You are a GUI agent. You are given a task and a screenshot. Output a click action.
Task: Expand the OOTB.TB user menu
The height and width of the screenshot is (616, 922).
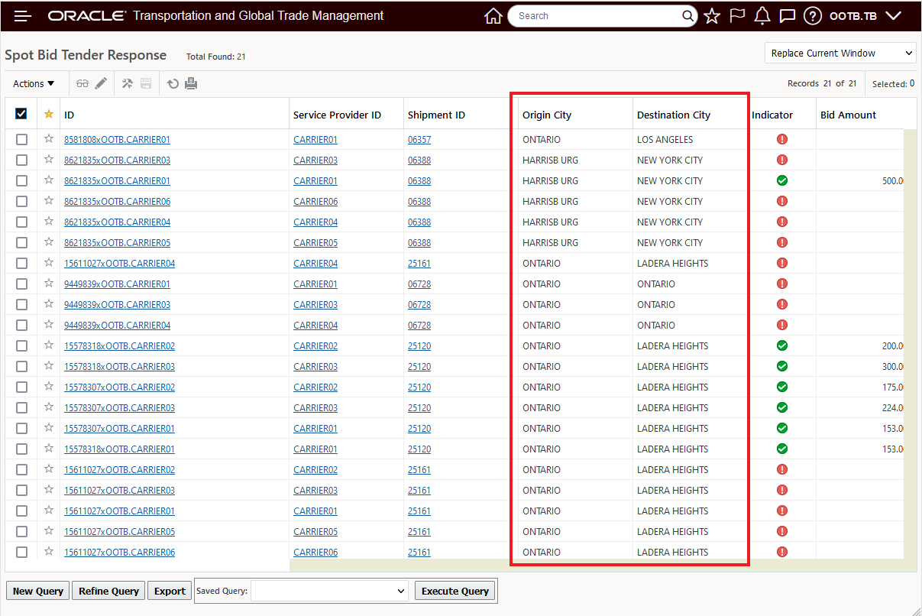pos(866,16)
